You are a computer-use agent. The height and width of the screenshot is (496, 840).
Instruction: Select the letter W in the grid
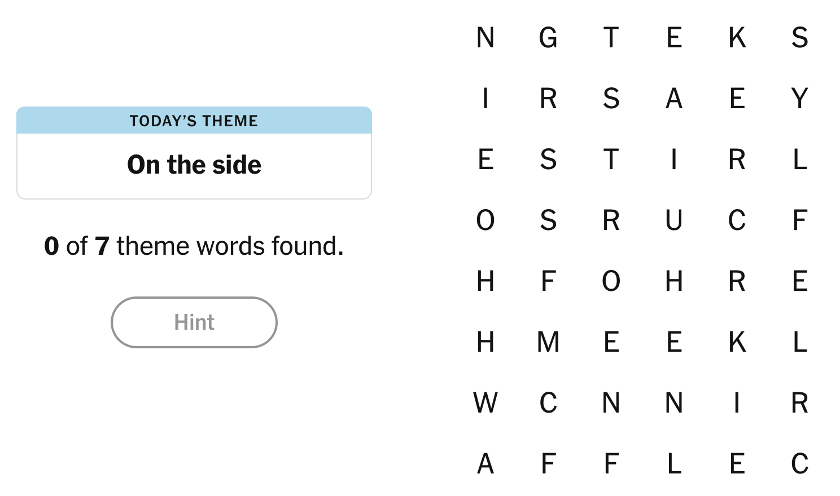485,403
